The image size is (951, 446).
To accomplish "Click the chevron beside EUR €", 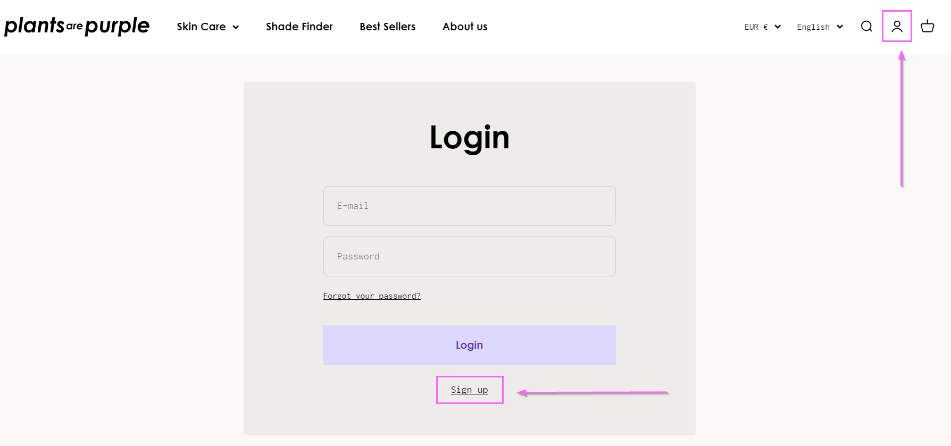I will (x=778, y=27).
